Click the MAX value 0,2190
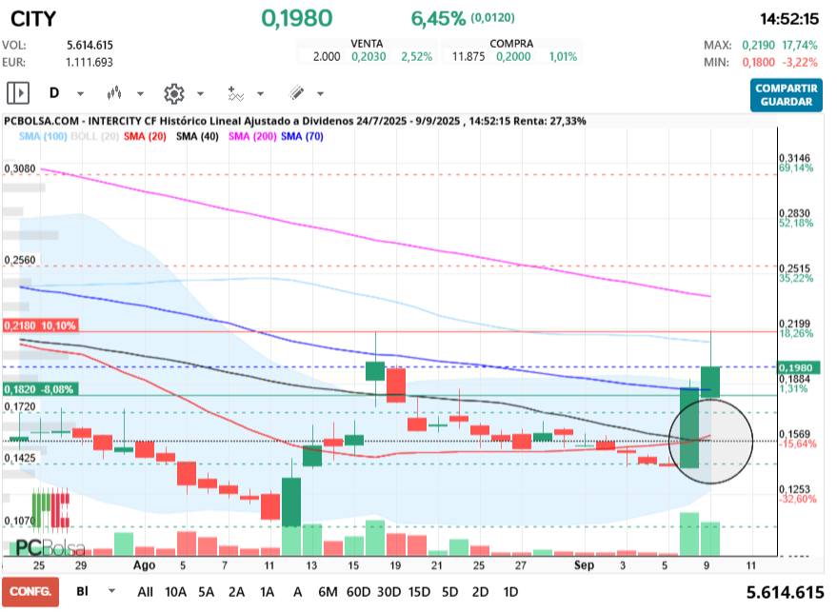The height and width of the screenshot is (612, 837). [759, 46]
